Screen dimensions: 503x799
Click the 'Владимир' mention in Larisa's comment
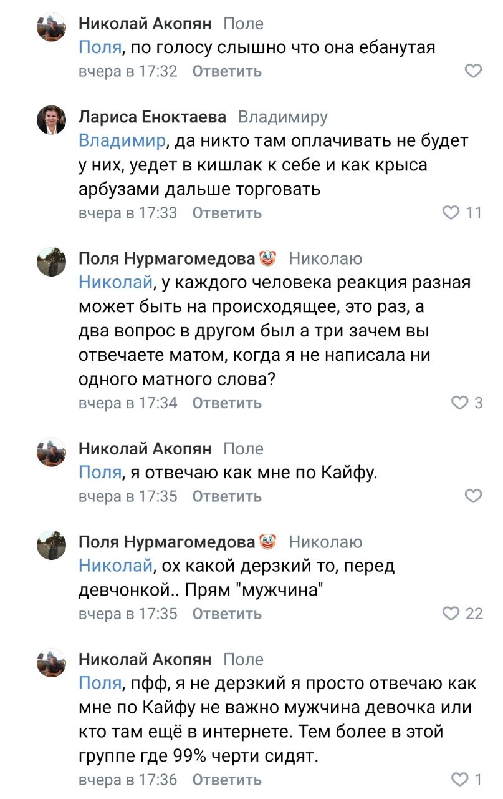click(122, 140)
